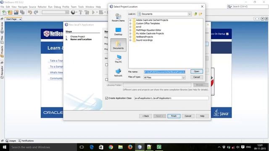Open the Services side panel
The image size is (269, 151).
[x=2, y=27]
